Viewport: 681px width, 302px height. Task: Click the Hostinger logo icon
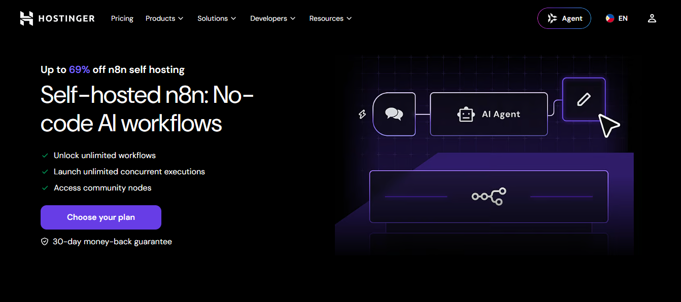(x=26, y=18)
